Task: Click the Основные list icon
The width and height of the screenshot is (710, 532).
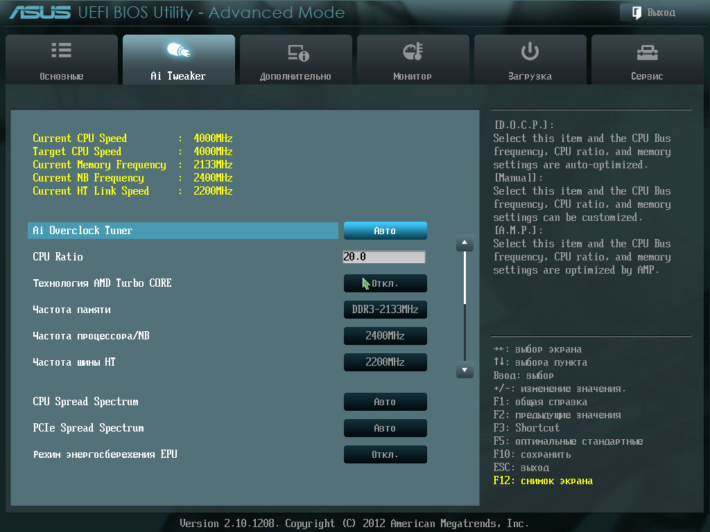Action: tap(61, 50)
